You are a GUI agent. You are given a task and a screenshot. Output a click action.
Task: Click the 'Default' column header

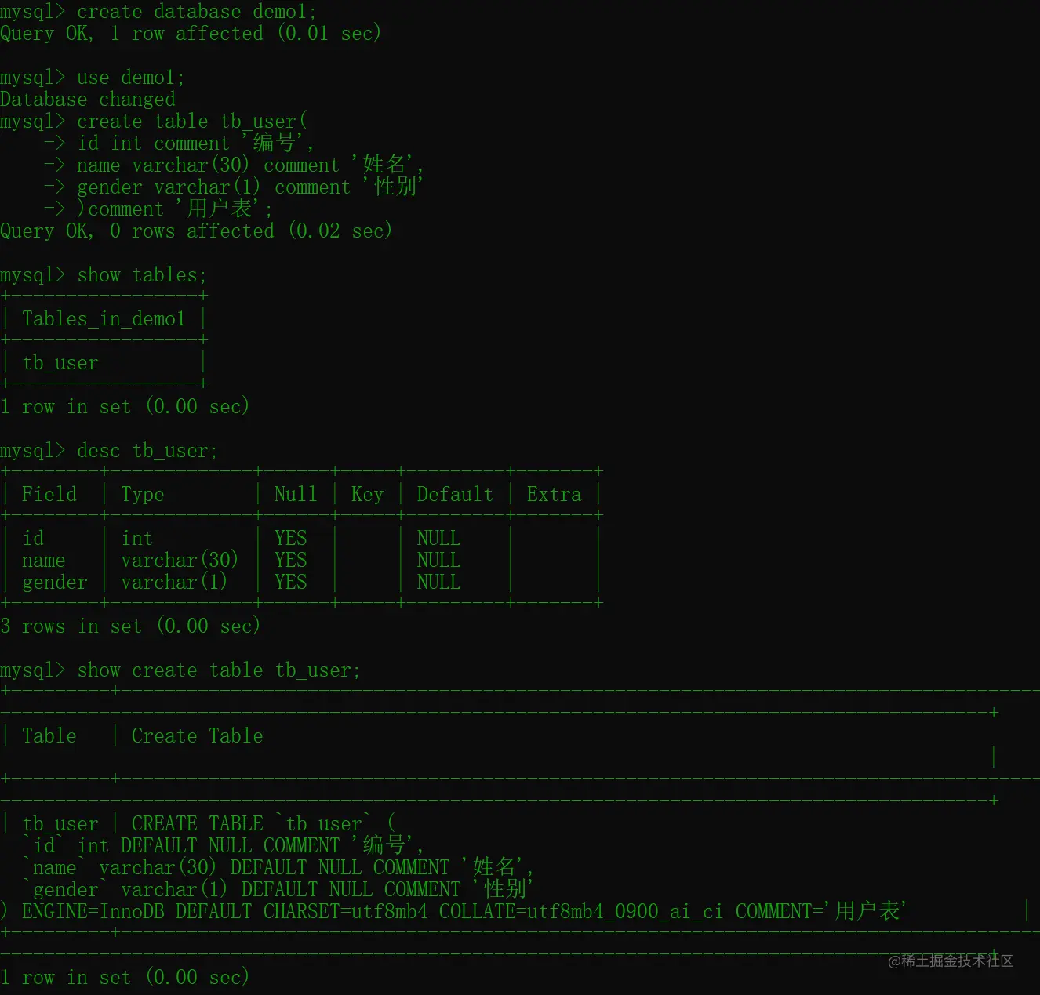pyautogui.click(x=455, y=495)
